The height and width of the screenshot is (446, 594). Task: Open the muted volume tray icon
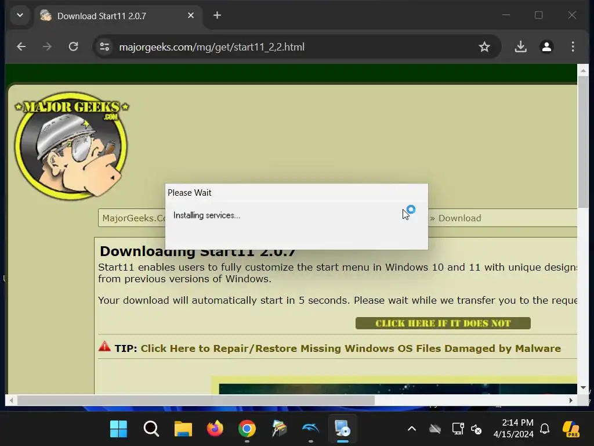point(476,429)
